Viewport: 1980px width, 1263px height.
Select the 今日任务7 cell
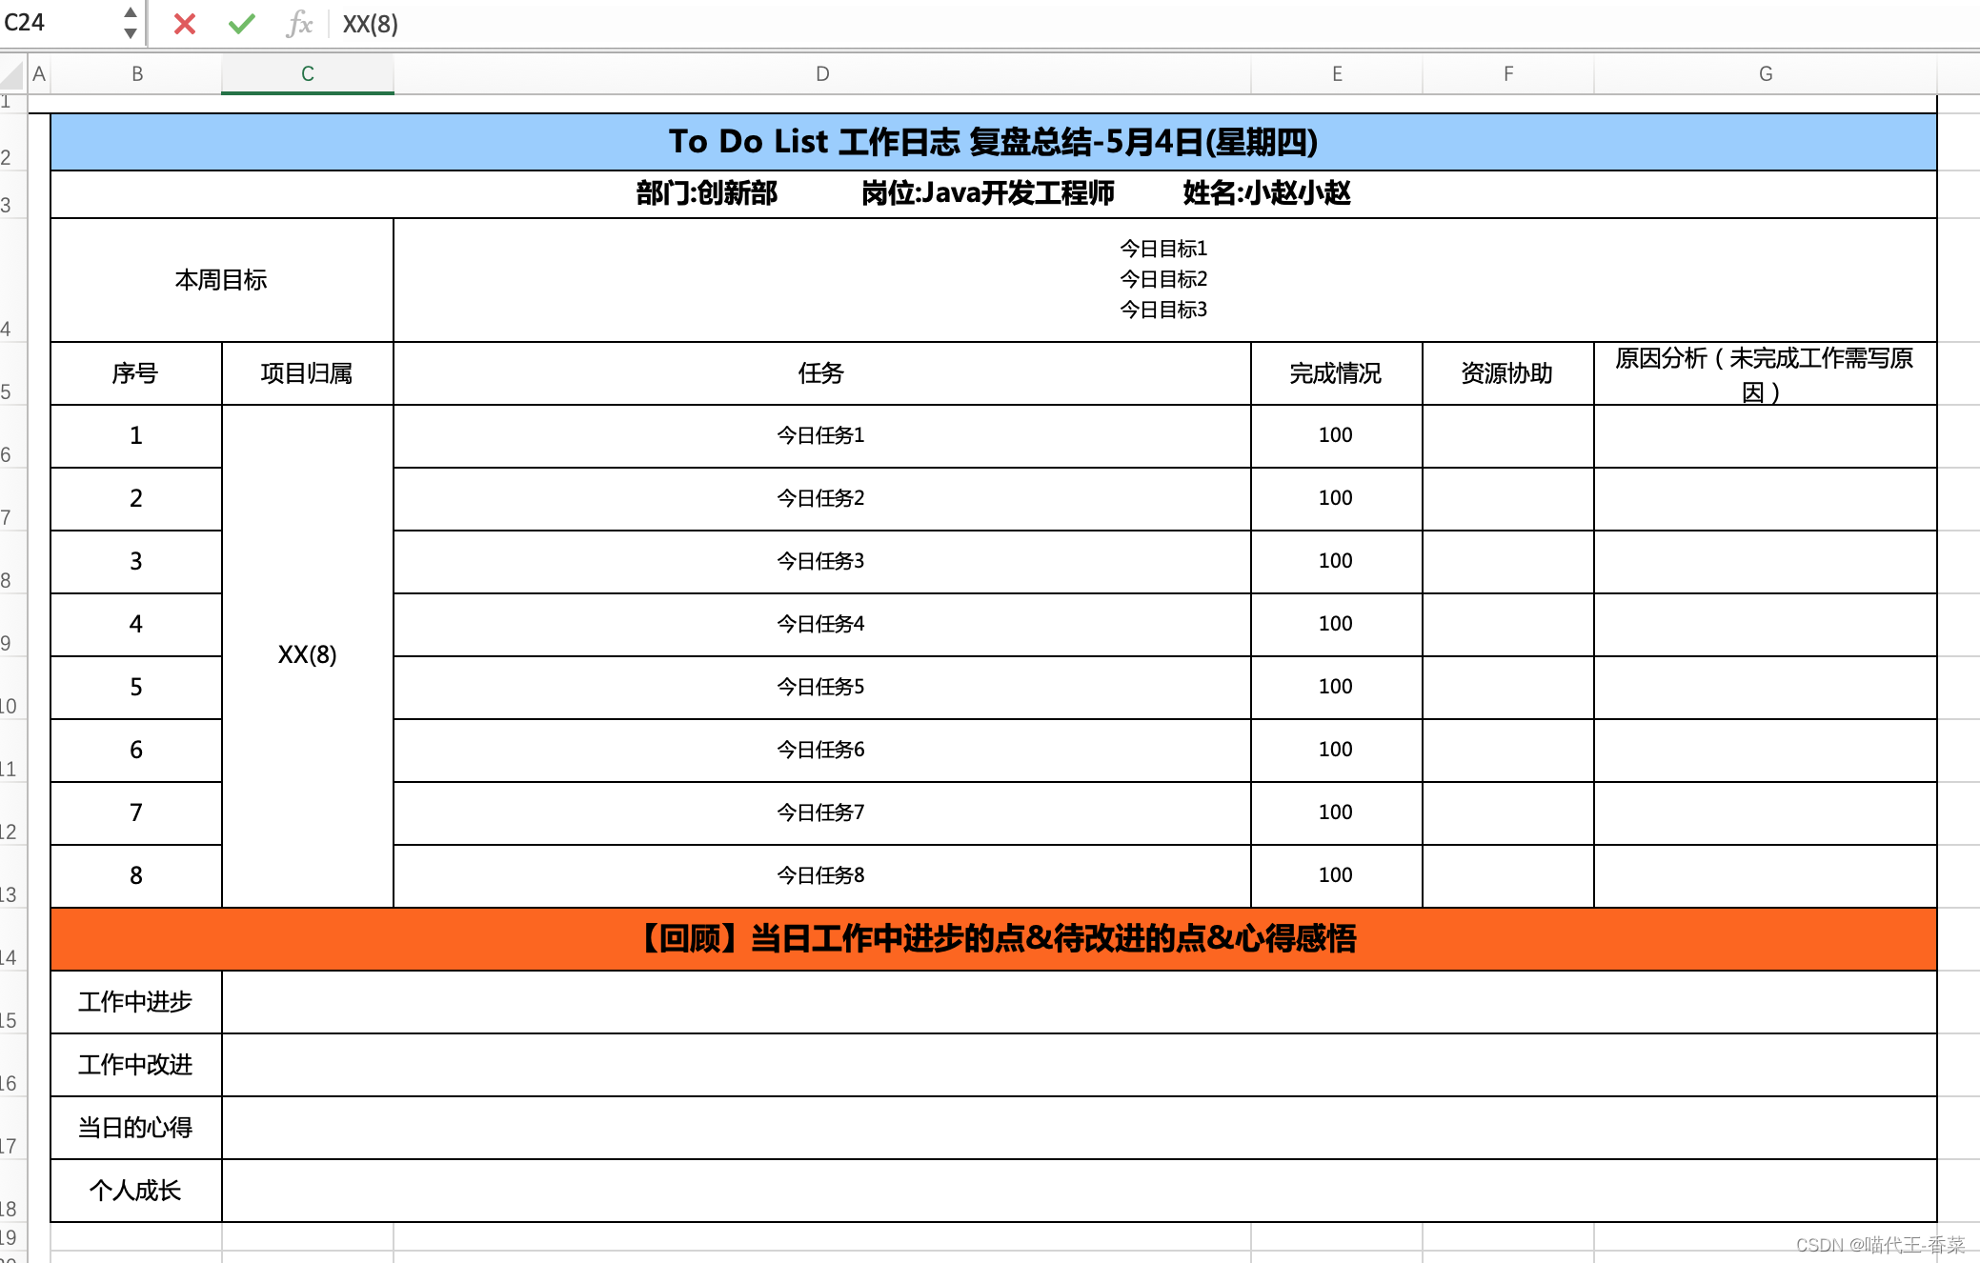coord(822,813)
